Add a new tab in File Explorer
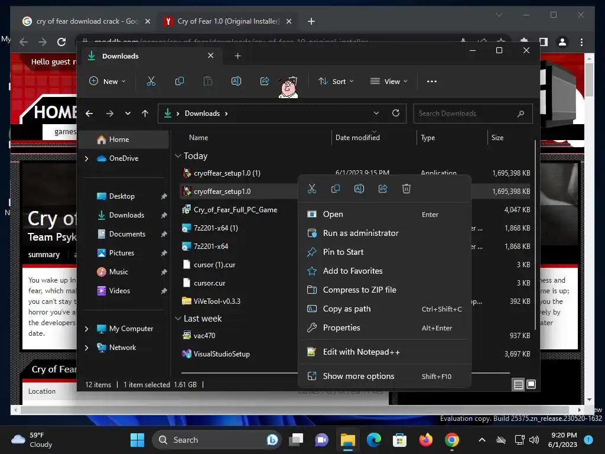The image size is (605, 454). pos(238,56)
